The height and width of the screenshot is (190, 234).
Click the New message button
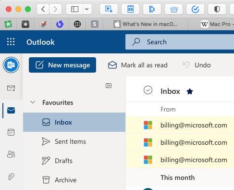(x=62, y=65)
